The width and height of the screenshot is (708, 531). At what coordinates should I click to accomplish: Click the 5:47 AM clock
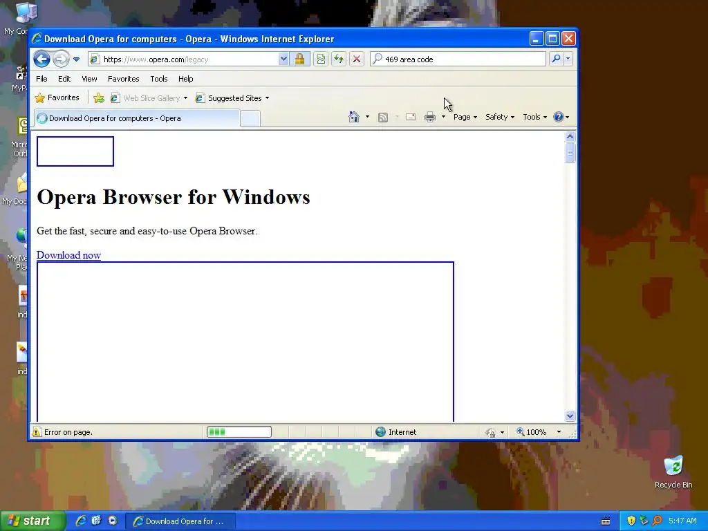[682, 521]
